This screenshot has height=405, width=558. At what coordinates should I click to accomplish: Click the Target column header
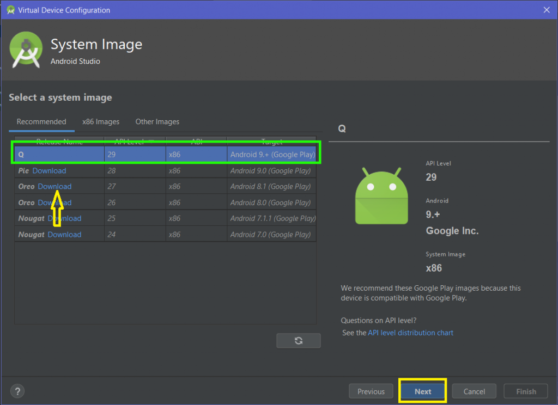click(x=271, y=141)
